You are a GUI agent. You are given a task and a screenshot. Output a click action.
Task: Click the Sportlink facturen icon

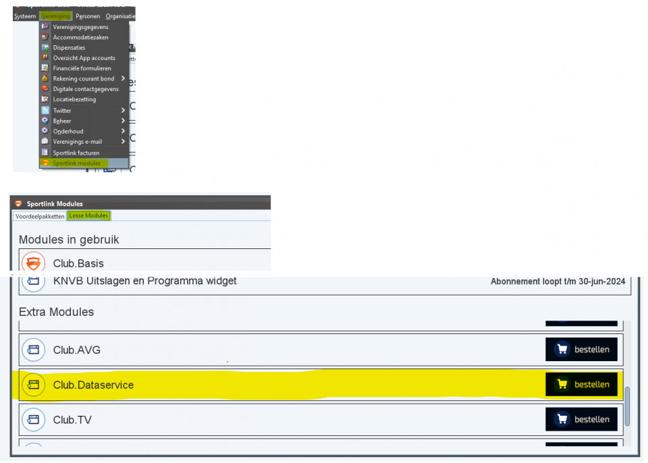(45, 153)
